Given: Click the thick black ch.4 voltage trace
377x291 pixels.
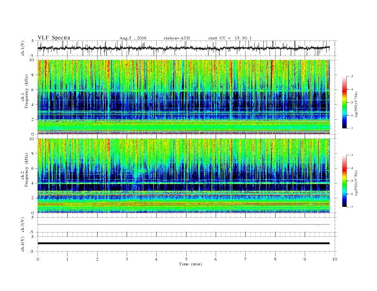Looking at the screenshot, I should [x=183, y=243].
